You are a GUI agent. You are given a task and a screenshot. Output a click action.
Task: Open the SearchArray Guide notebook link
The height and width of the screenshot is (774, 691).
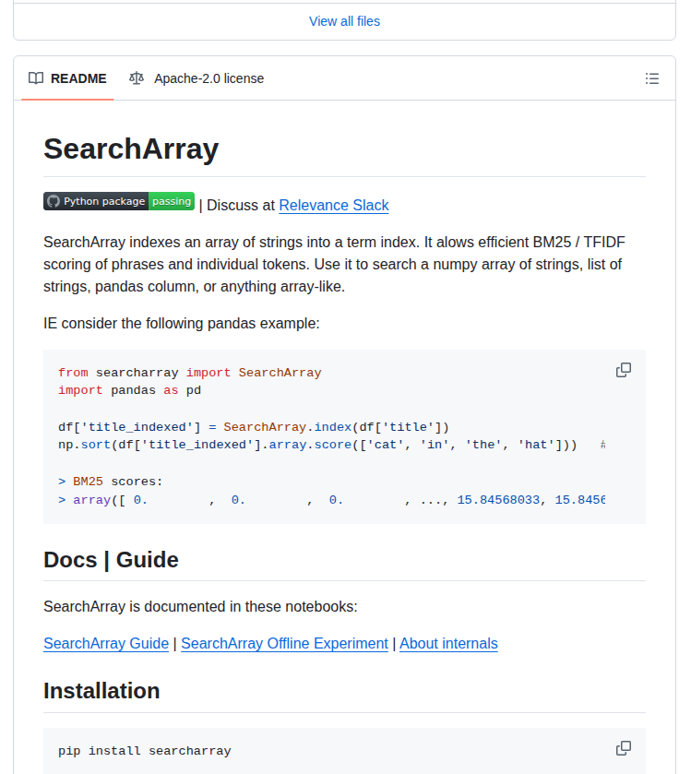106,643
